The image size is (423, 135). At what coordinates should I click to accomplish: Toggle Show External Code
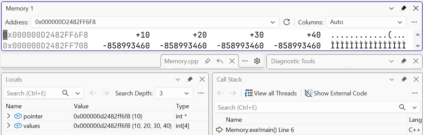(336, 93)
